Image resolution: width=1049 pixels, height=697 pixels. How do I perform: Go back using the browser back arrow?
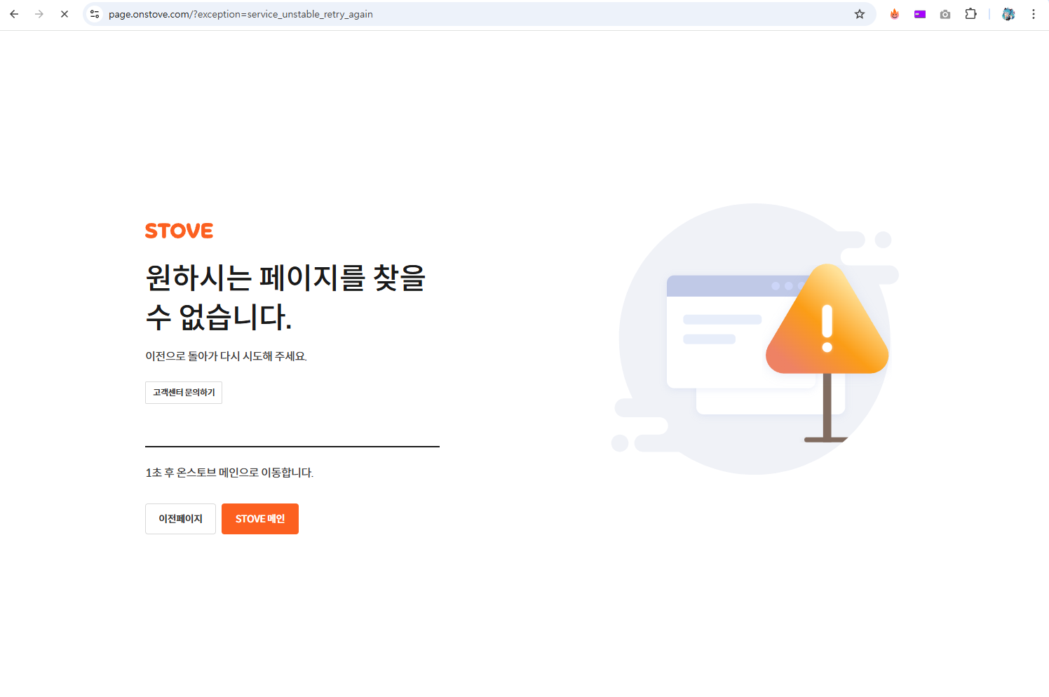(14, 14)
